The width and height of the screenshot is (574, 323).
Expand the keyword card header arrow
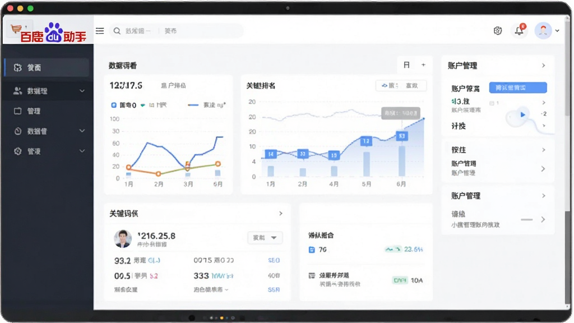point(281,213)
